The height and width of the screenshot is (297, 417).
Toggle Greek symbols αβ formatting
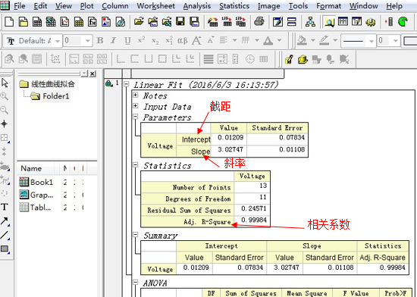click(183, 41)
